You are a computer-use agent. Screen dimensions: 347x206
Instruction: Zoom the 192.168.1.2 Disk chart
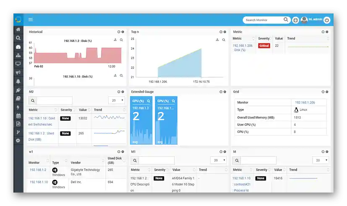click(121, 40)
